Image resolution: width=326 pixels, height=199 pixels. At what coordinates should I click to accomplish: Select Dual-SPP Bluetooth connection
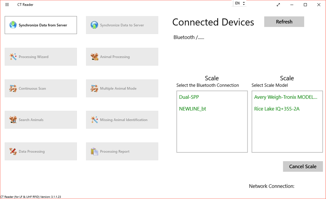click(x=189, y=97)
